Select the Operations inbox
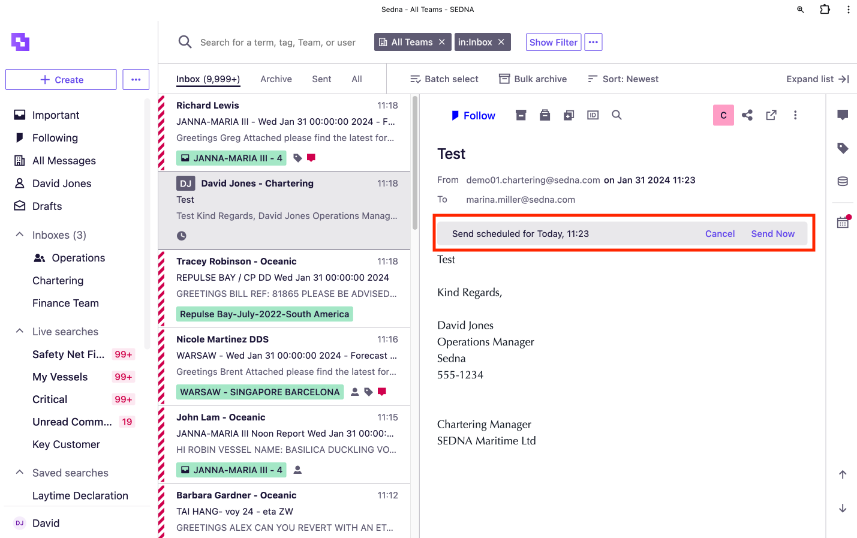Image resolution: width=857 pixels, height=538 pixels. (79, 258)
